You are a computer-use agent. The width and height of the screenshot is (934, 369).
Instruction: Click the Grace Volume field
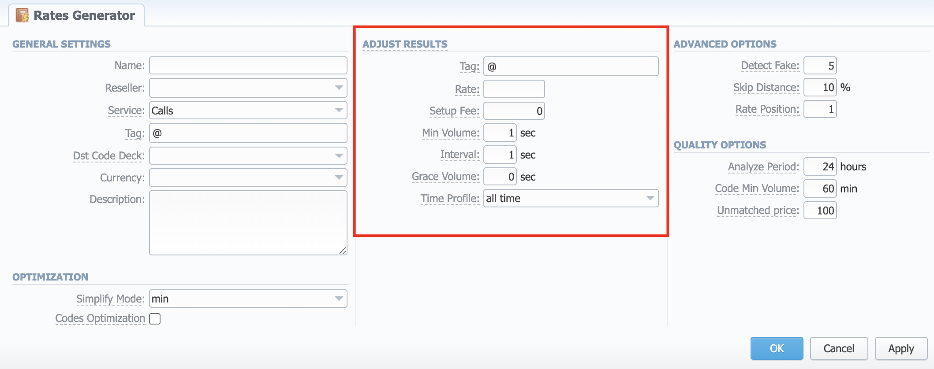500,177
